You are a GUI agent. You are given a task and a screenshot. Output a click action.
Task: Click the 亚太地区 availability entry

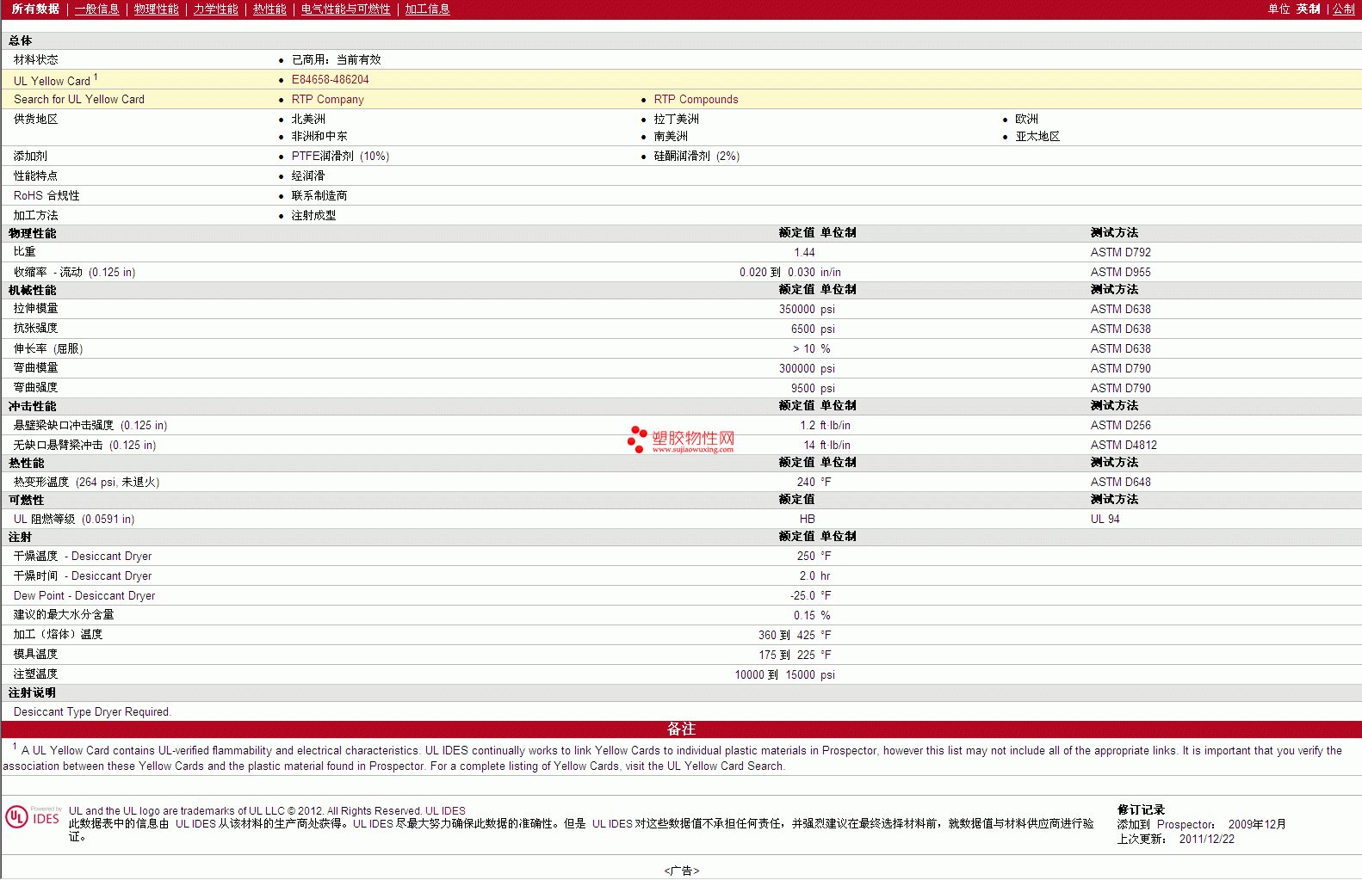pos(1037,136)
